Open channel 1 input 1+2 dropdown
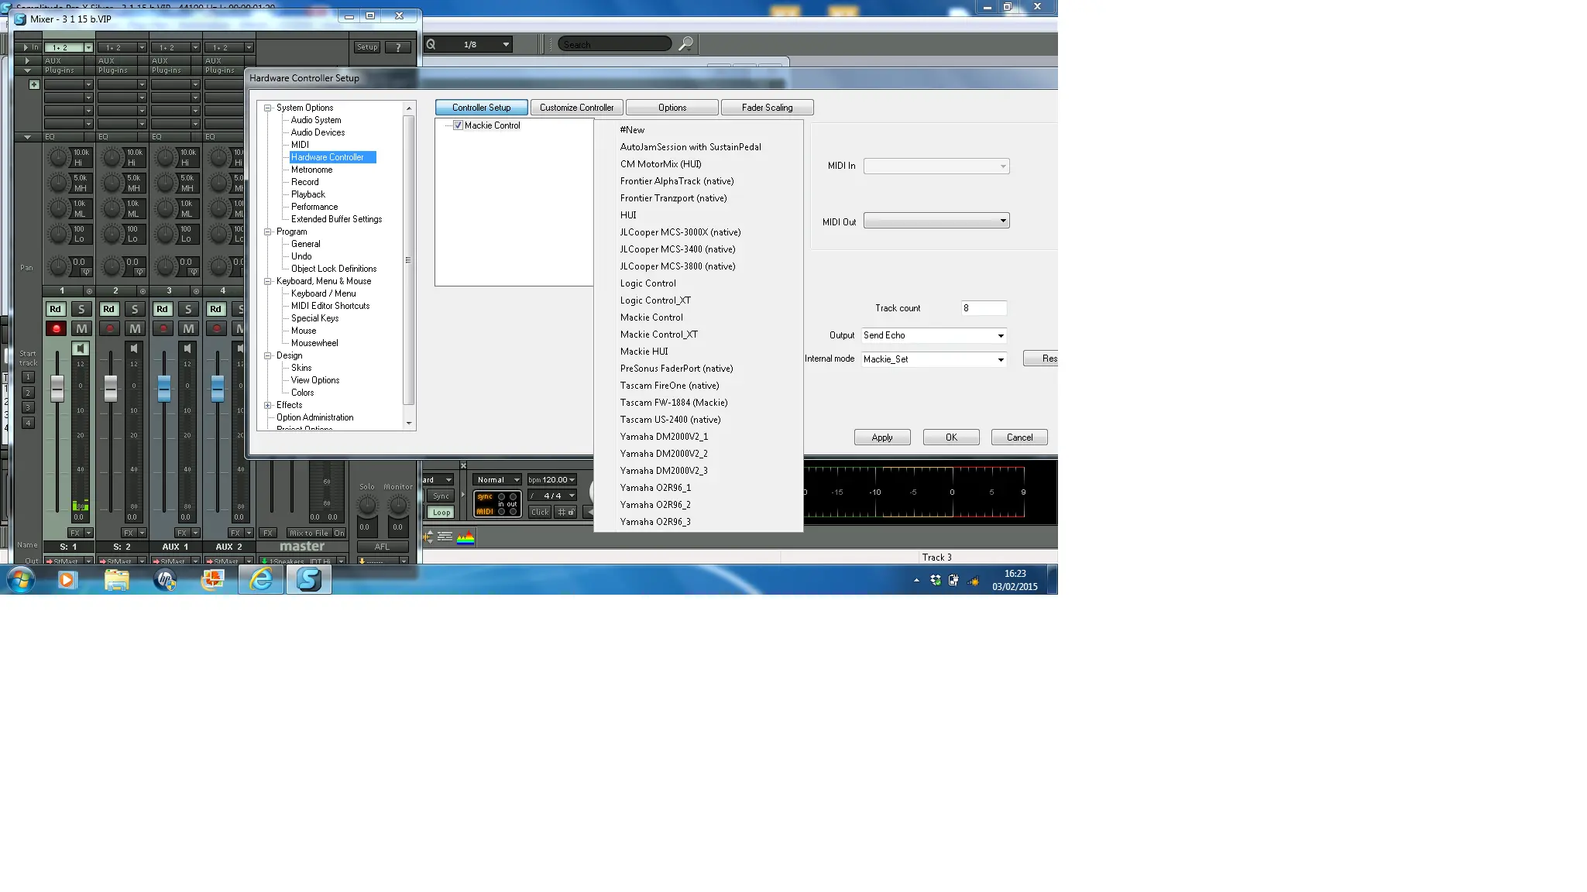The height and width of the screenshot is (892, 1587). click(88, 47)
